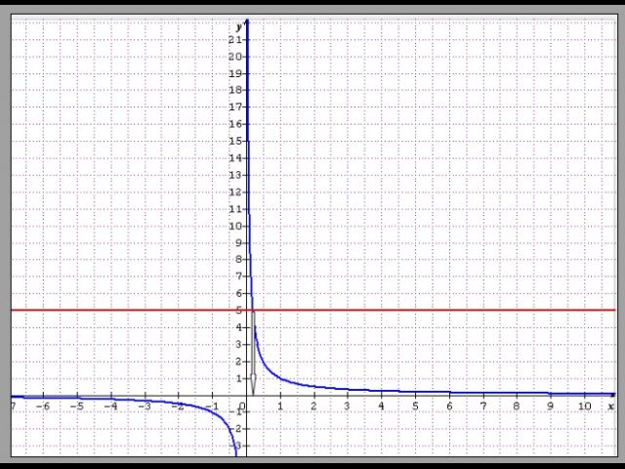Click the number 21 on the y-axis
This screenshot has width=625, height=469.
click(x=234, y=40)
